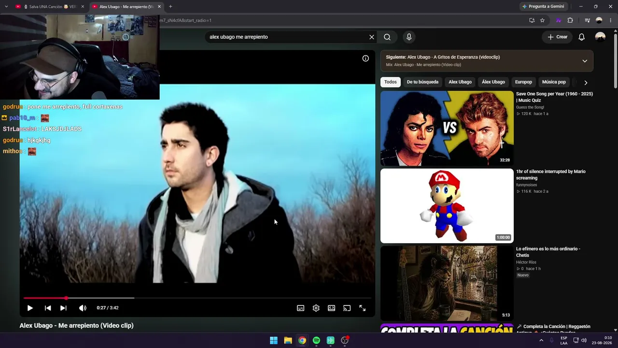618x348 pixels.
Task: Filter by the Alex Ubago chip
Action: [460, 82]
